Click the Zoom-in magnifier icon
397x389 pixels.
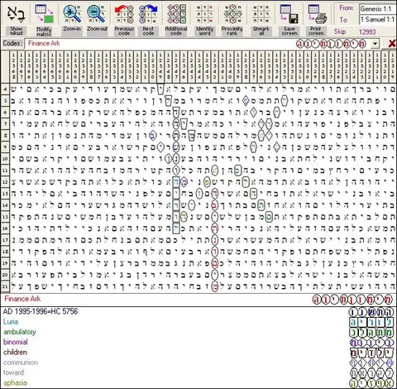72,14
